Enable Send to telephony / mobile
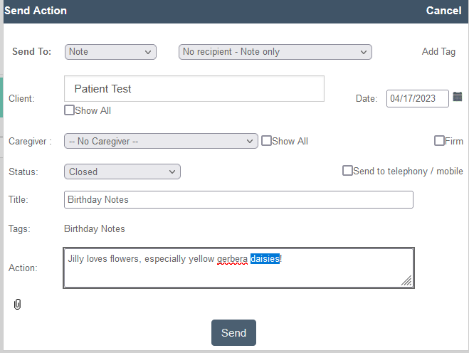469x353 pixels. (347, 171)
